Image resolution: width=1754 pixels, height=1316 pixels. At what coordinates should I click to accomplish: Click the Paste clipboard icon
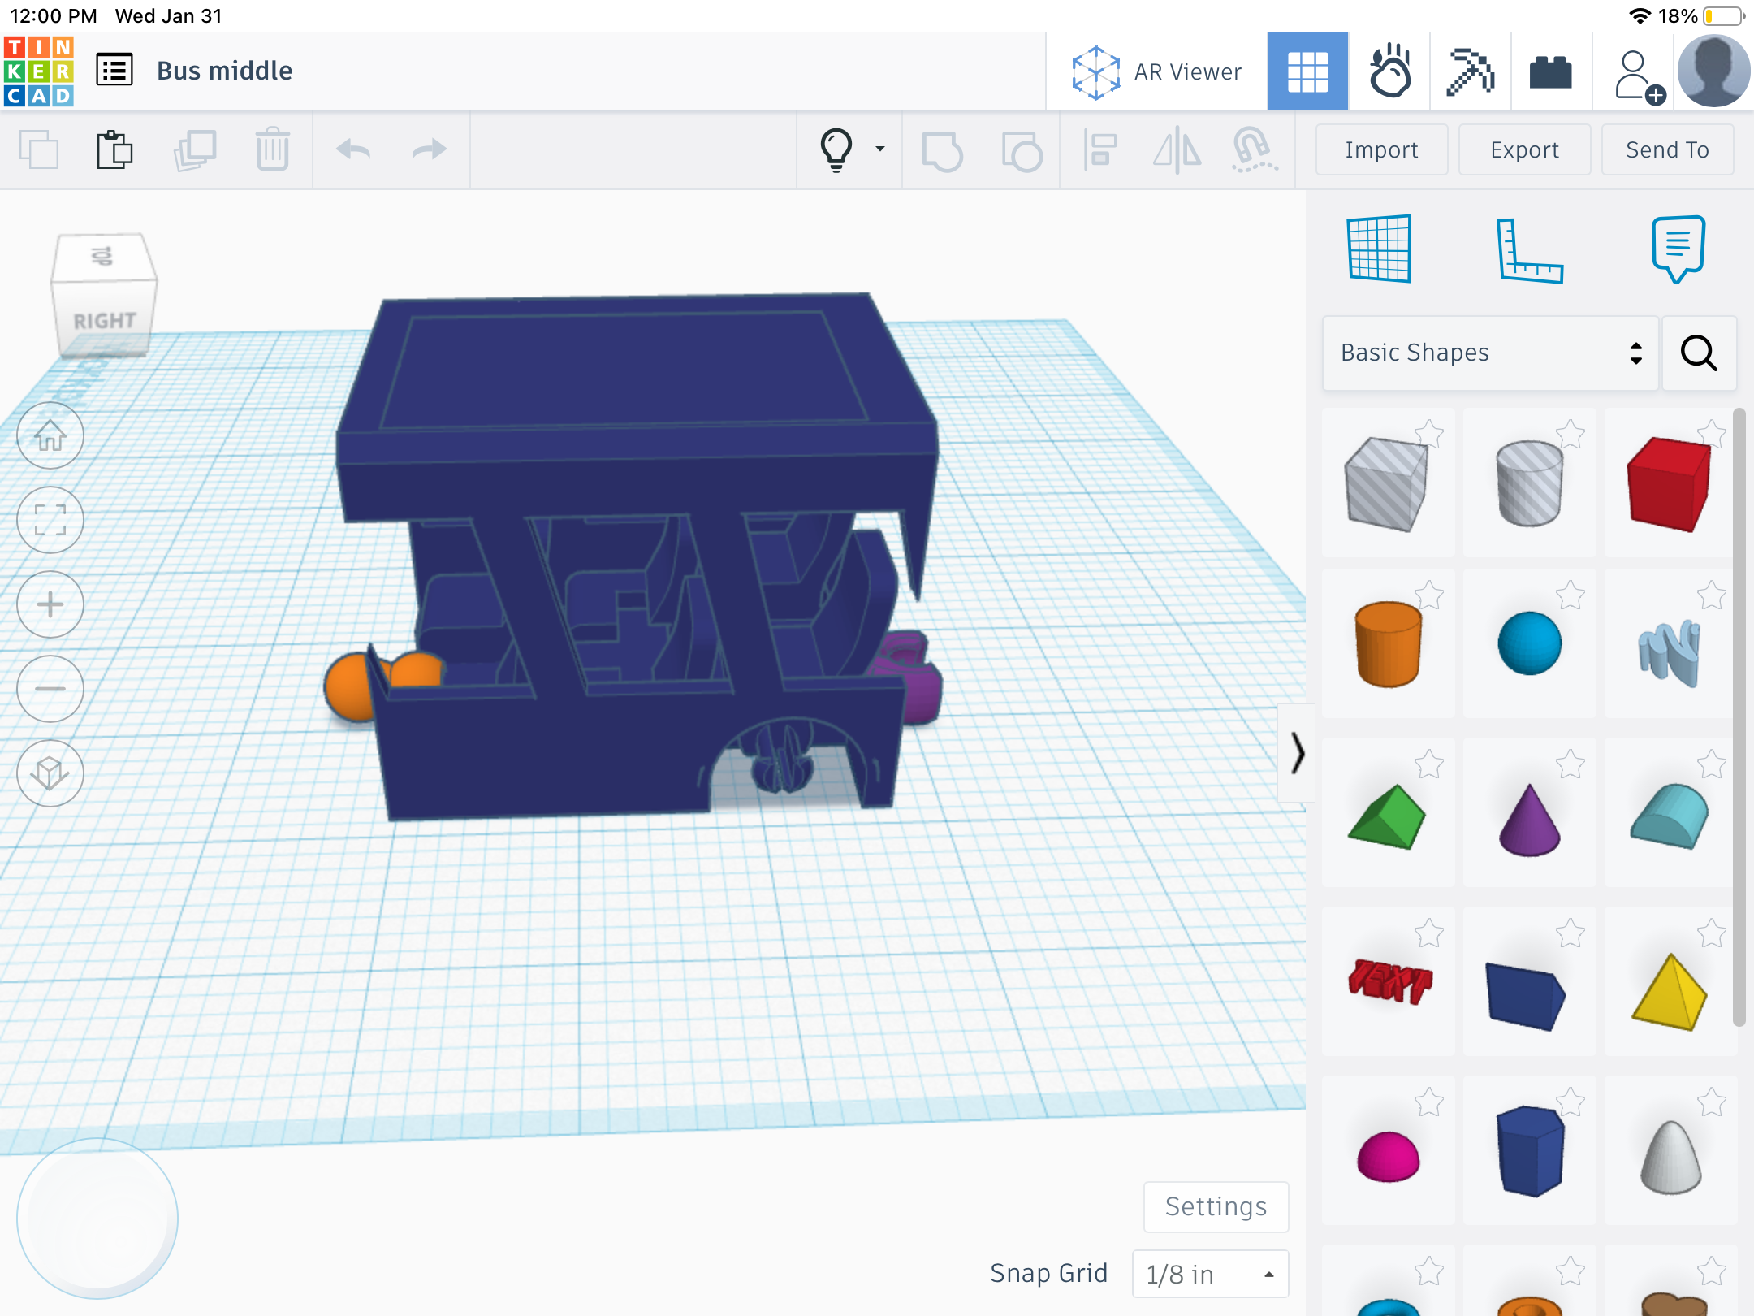click(x=114, y=150)
